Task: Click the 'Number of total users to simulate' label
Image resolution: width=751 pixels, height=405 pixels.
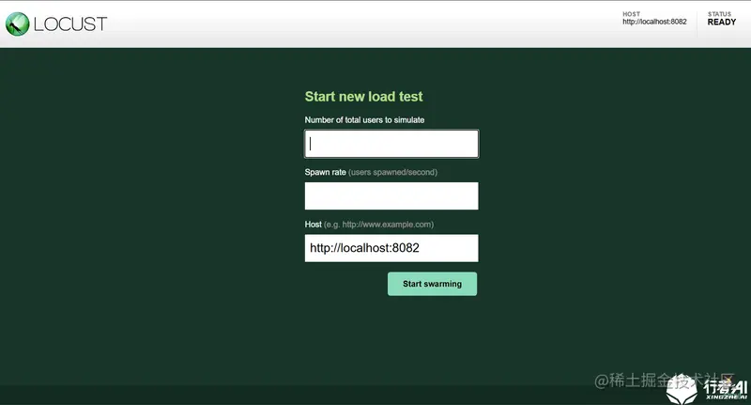Action: click(364, 120)
